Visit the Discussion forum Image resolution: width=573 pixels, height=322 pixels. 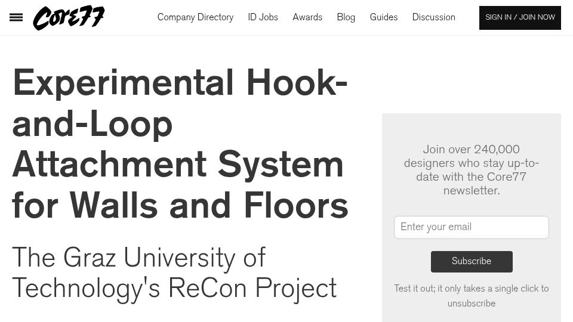tap(433, 17)
